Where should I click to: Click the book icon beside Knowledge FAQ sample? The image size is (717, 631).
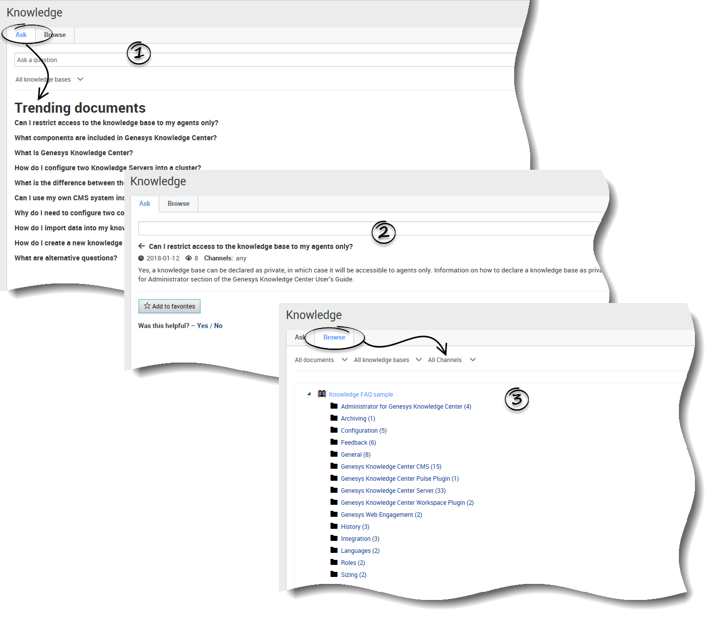[322, 394]
